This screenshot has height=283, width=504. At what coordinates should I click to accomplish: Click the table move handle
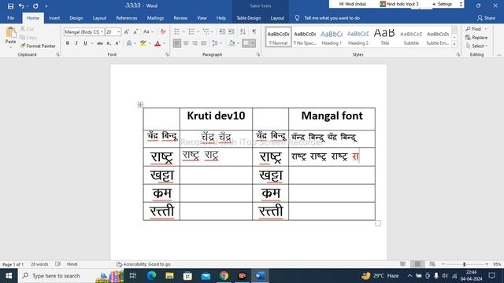(140, 105)
